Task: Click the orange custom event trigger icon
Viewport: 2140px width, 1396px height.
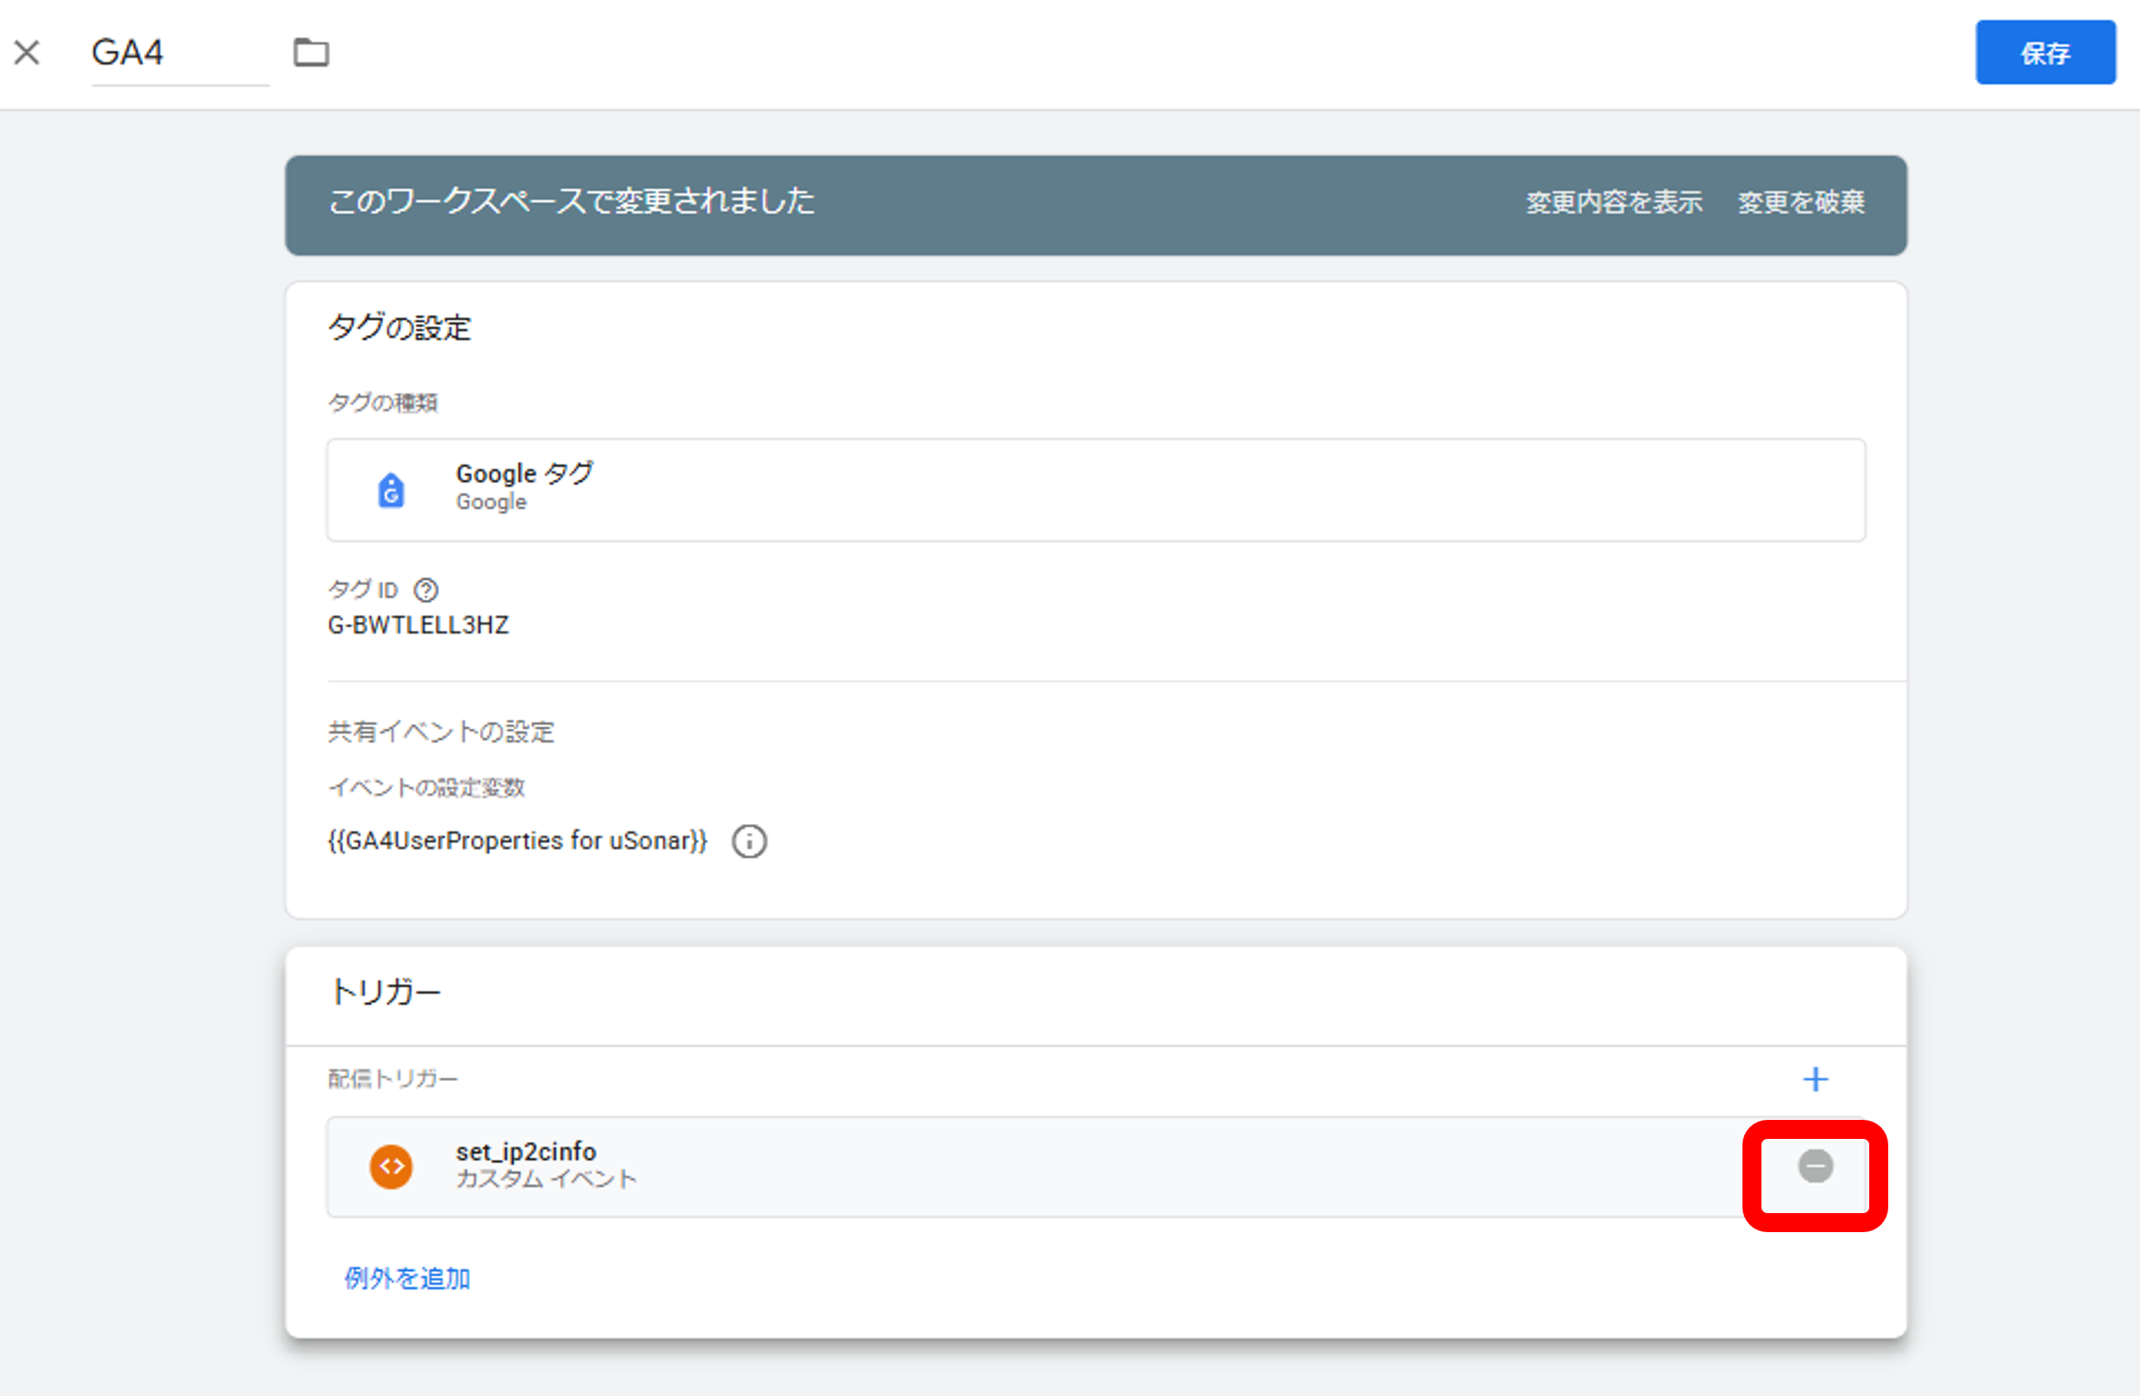Action: click(390, 1167)
